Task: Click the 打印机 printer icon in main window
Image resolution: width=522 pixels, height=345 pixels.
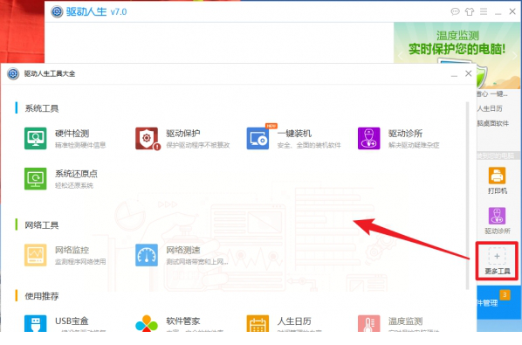Action: (x=497, y=176)
